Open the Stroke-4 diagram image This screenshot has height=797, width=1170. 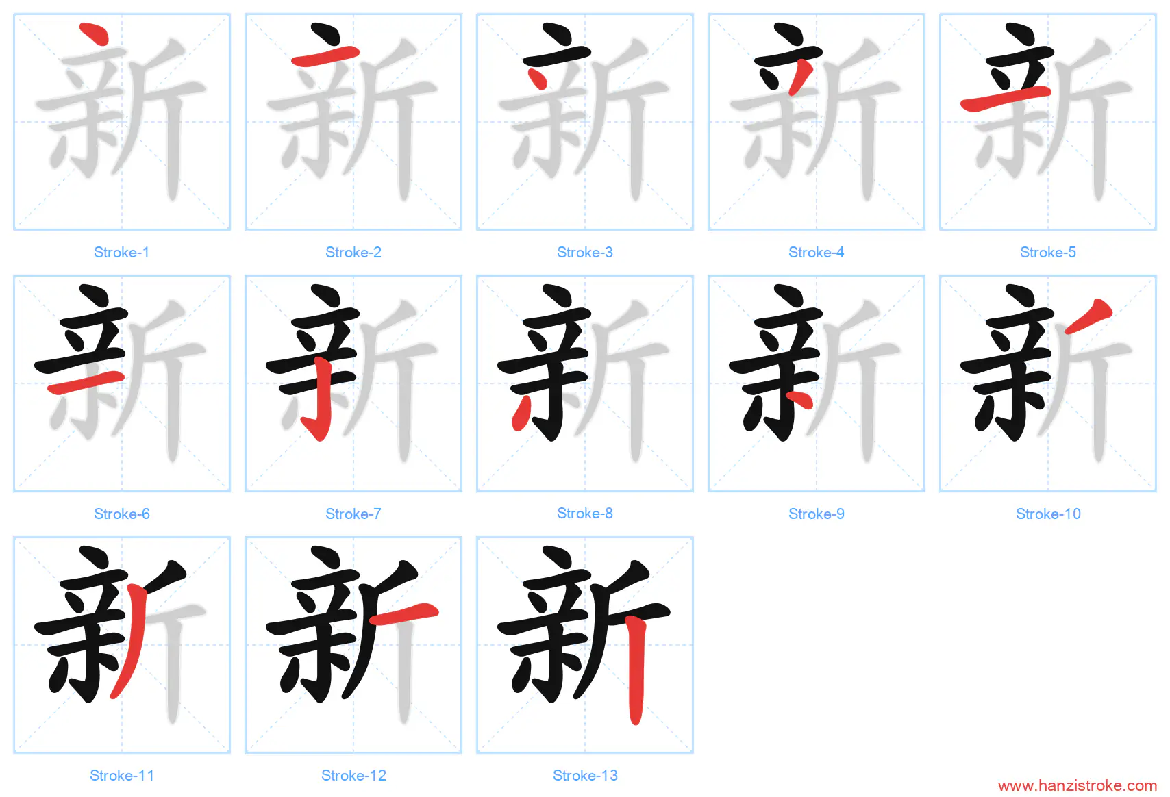[x=817, y=122]
